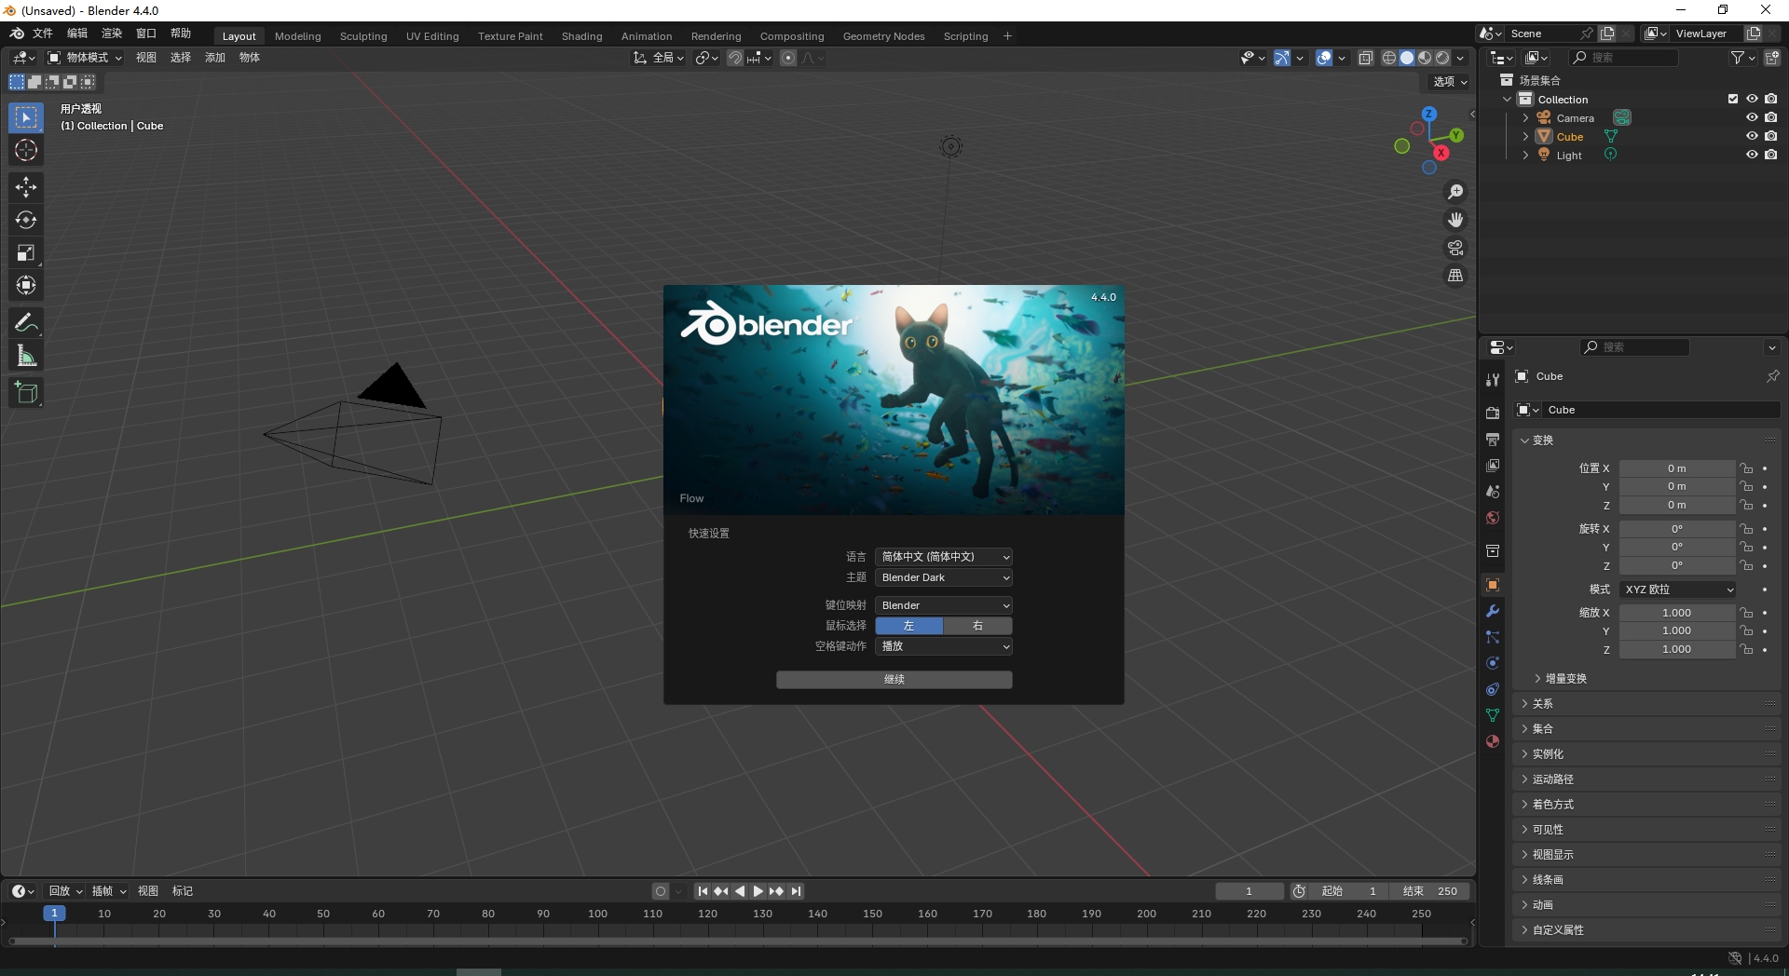Click the 位置 X field
The height and width of the screenshot is (976, 1789).
click(1677, 468)
